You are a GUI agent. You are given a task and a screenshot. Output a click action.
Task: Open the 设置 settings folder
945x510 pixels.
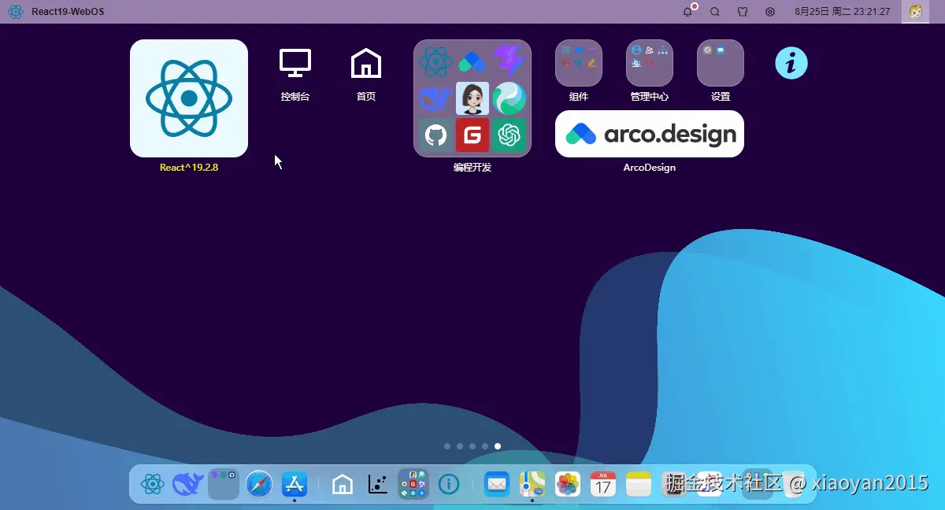click(x=721, y=63)
